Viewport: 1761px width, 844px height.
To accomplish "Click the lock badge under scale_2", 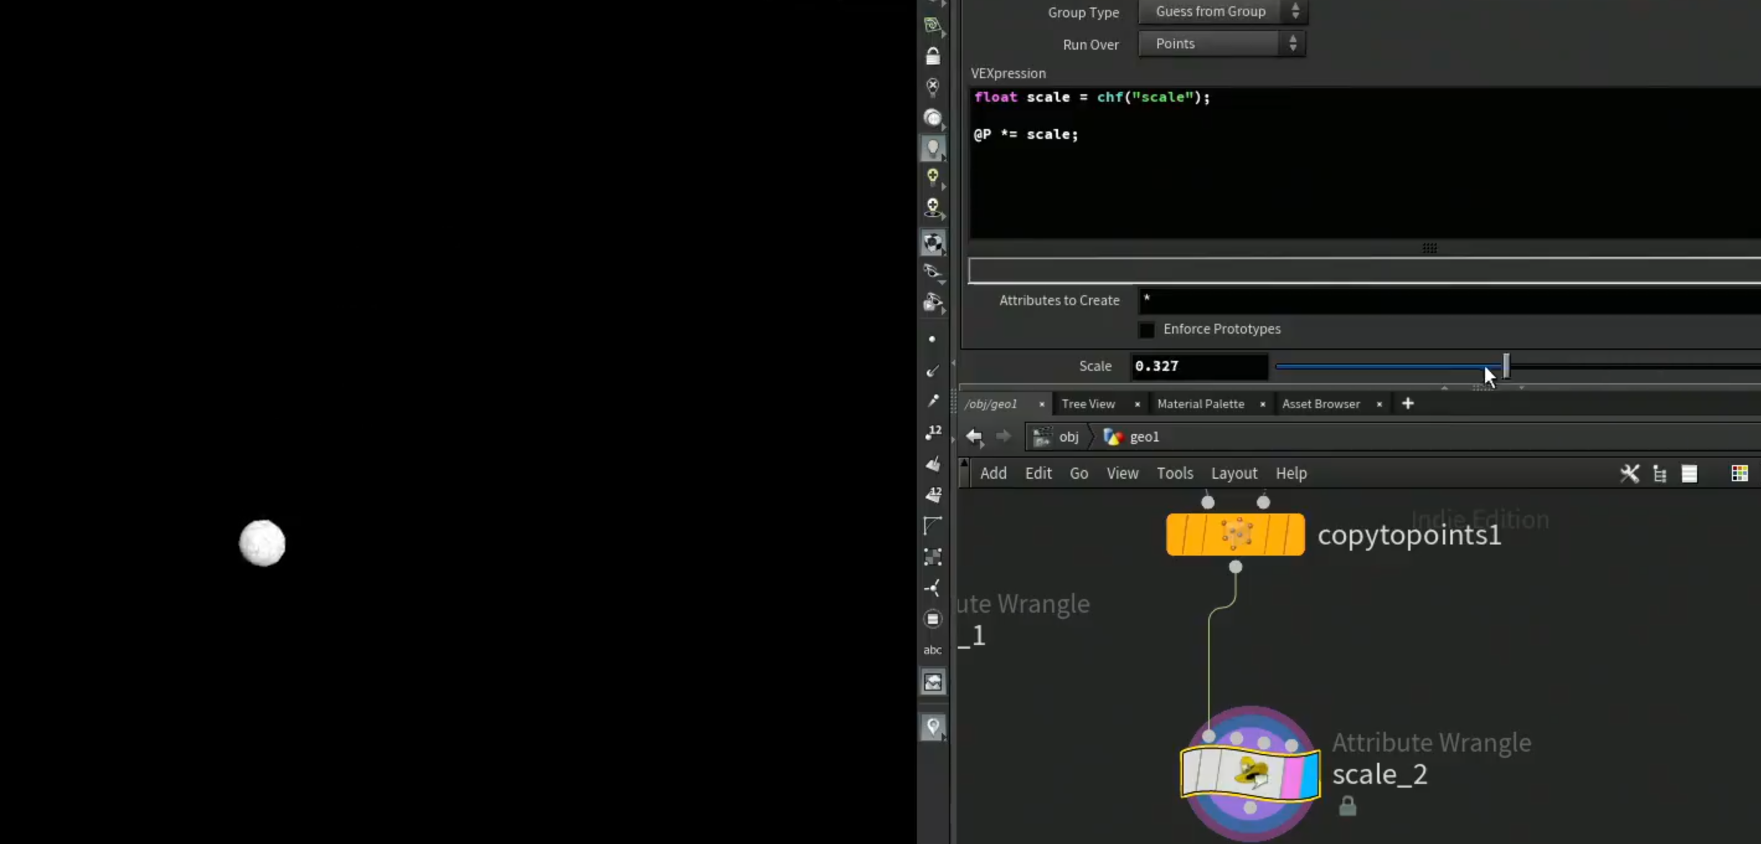I will (1347, 806).
